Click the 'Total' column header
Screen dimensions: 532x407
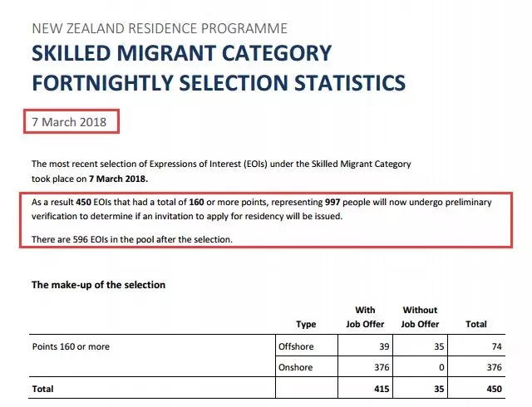(476, 324)
